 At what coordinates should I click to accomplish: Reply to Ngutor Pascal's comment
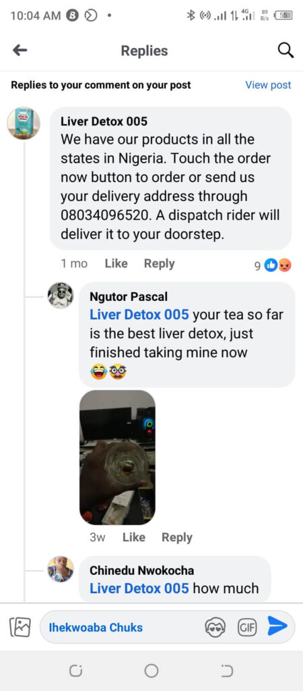[177, 538]
